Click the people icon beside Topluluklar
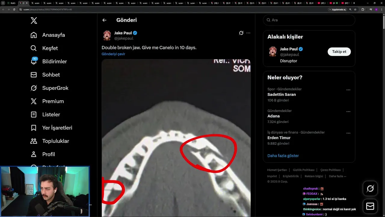 34,141
